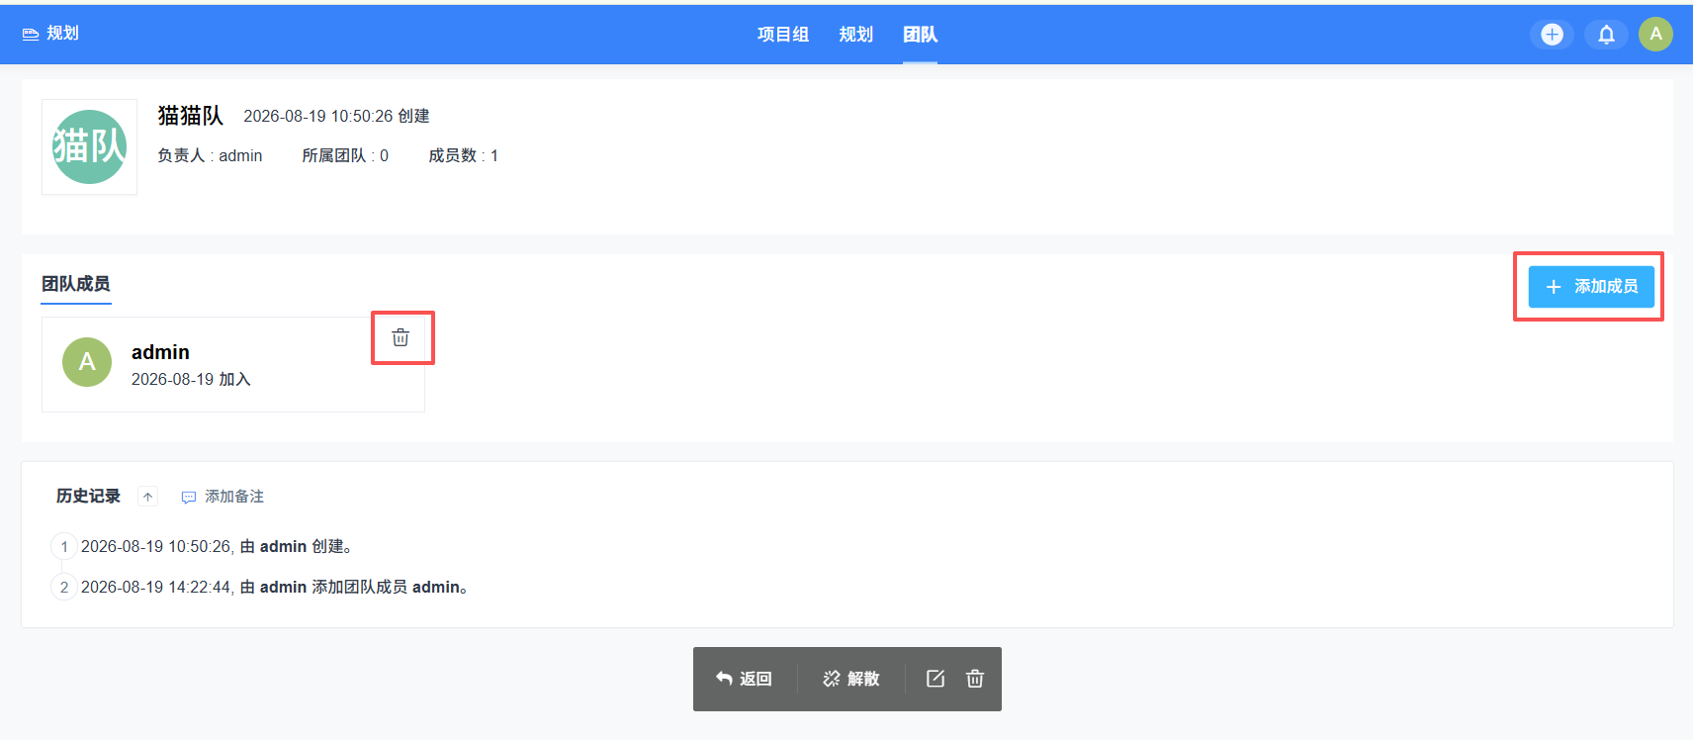Switch to the 项目组 tab

[783, 35]
